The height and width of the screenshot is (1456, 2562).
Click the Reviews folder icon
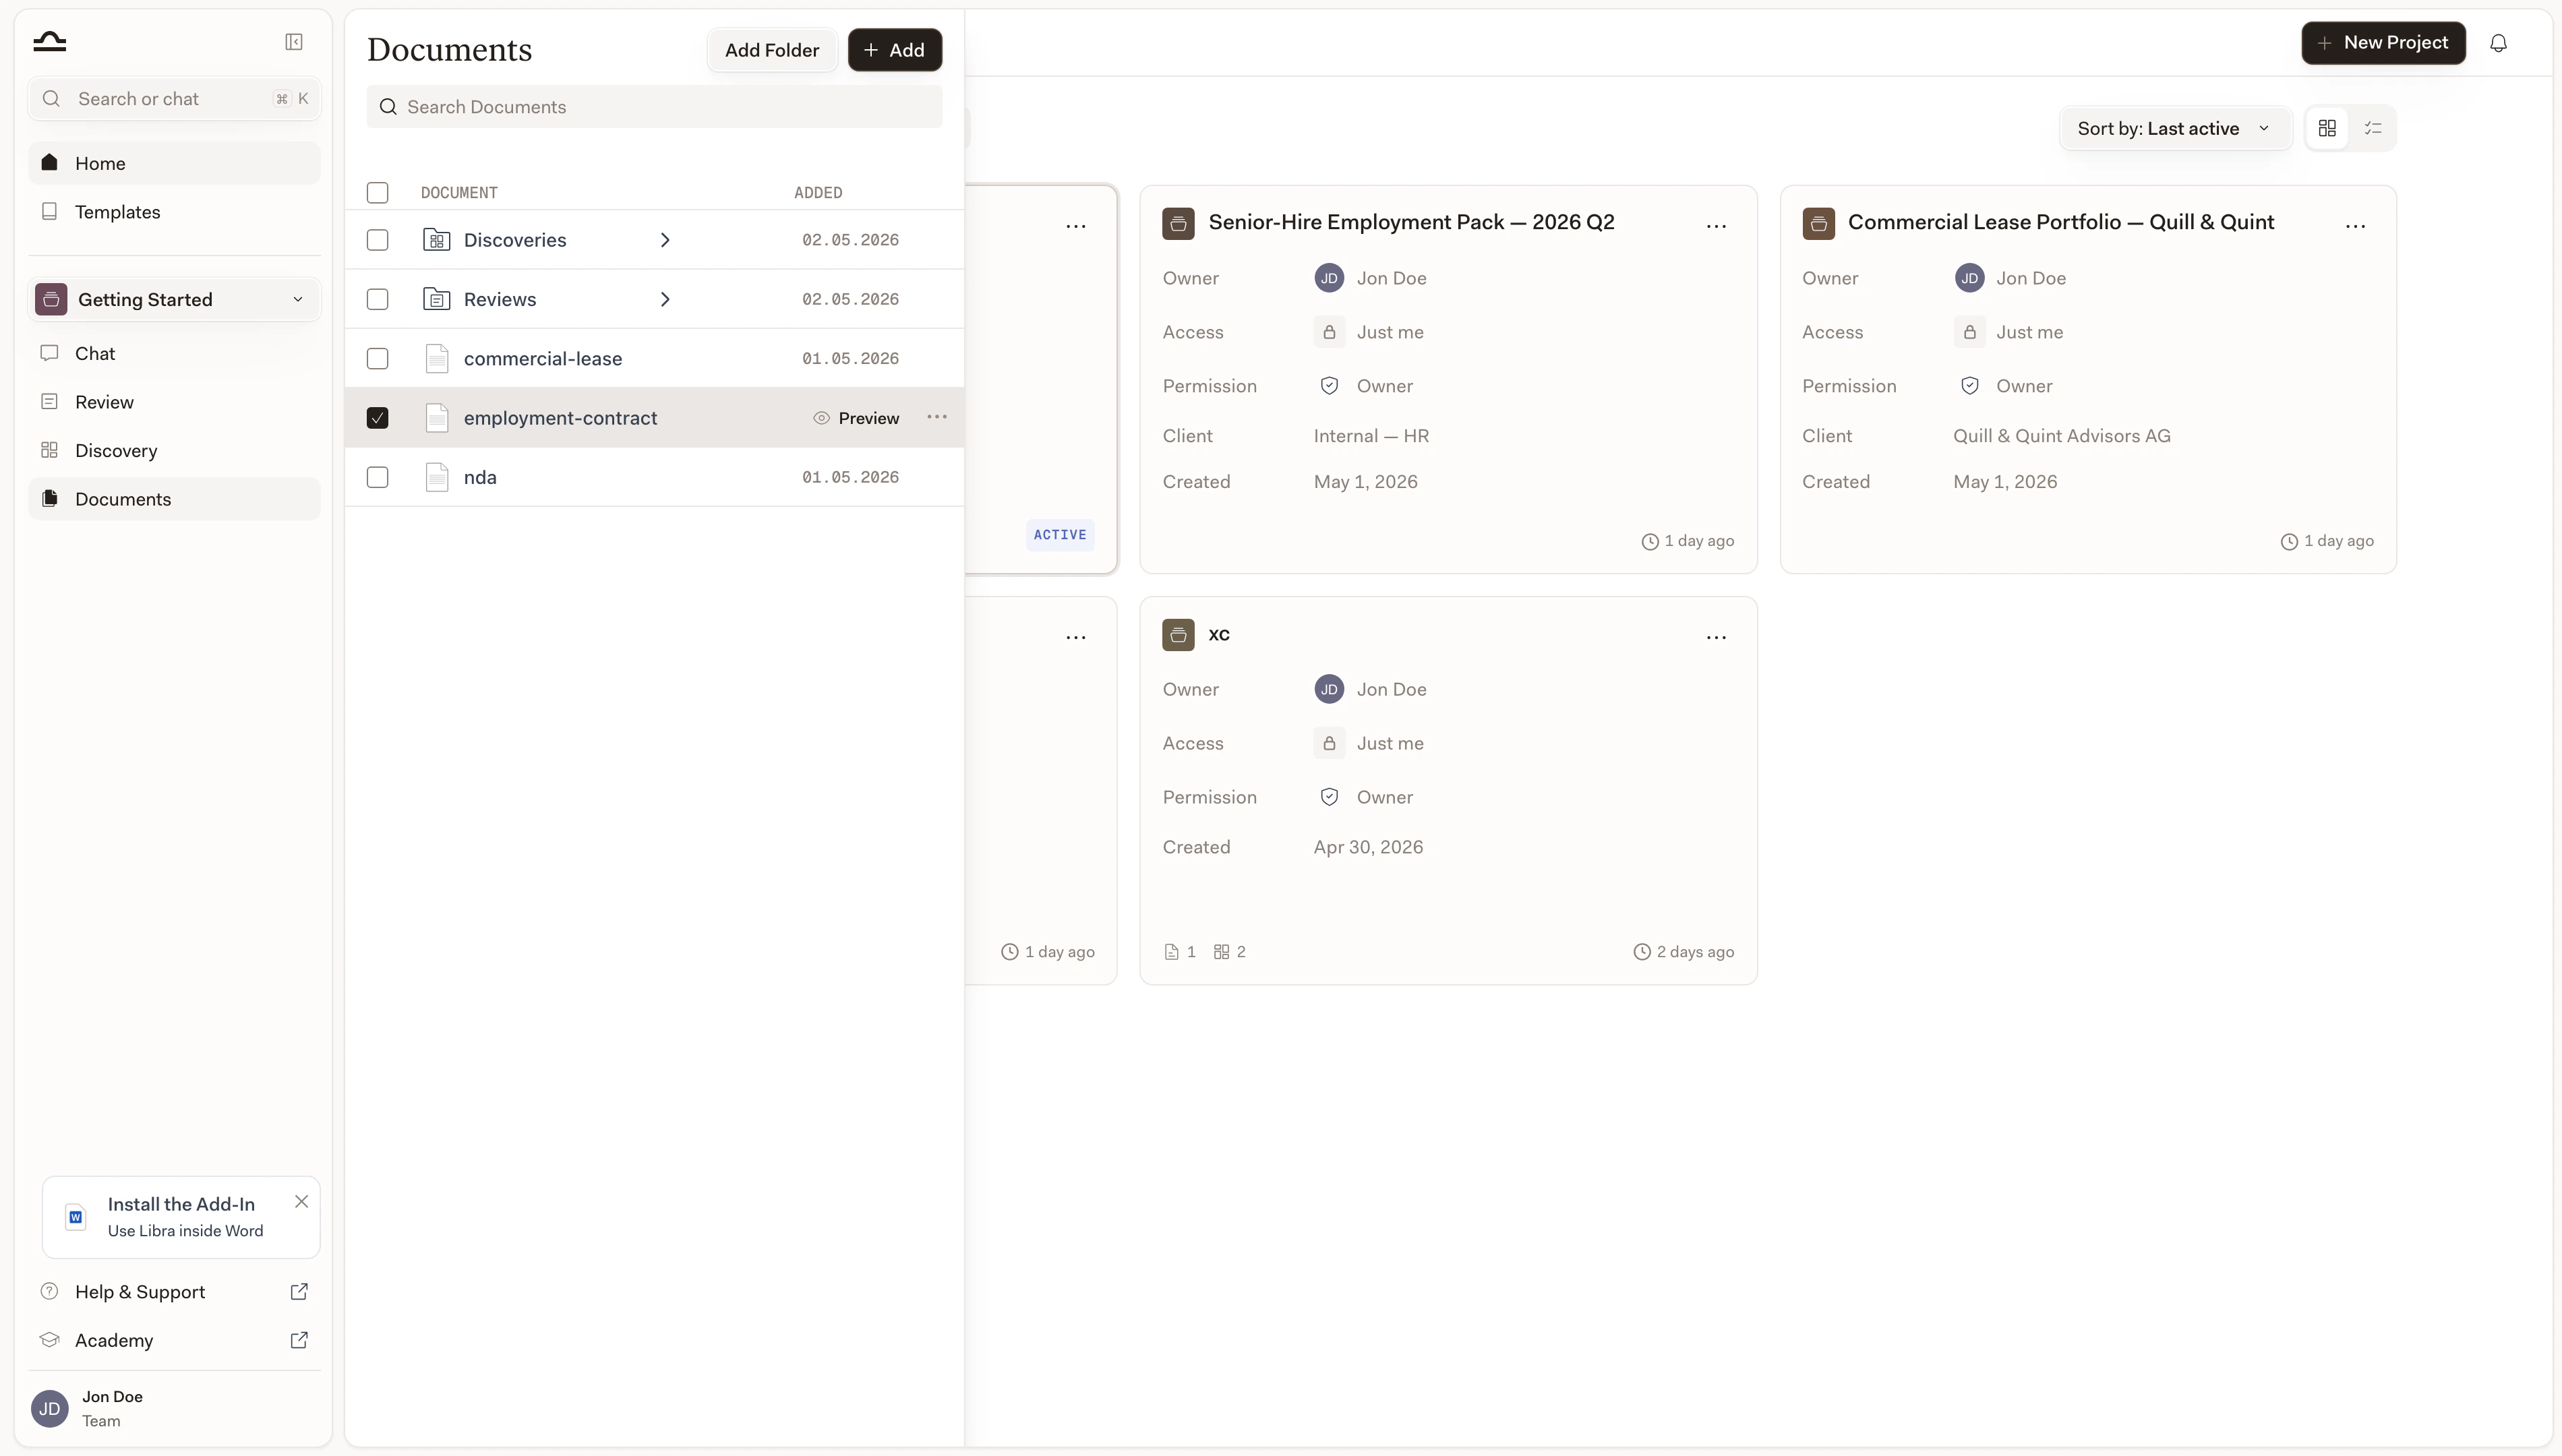[436, 299]
